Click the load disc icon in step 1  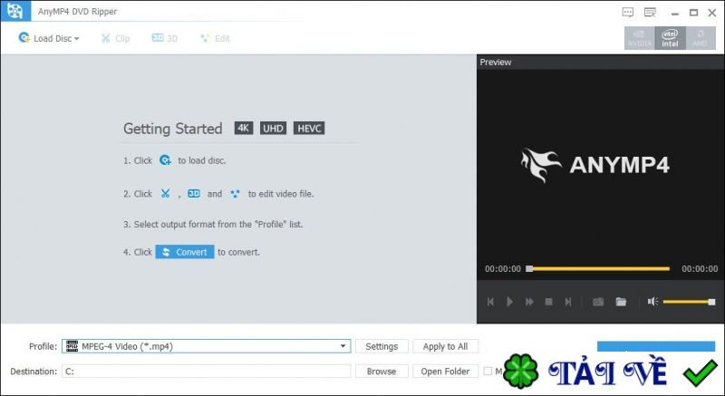click(165, 160)
